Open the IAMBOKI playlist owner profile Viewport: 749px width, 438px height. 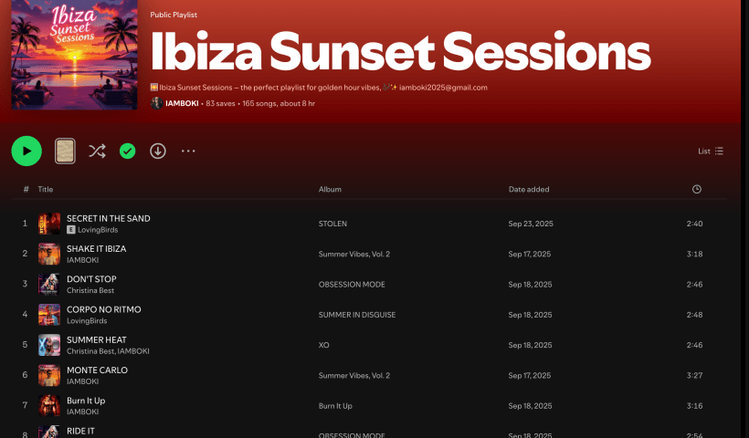pyautogui.click(x=182, y=103)
